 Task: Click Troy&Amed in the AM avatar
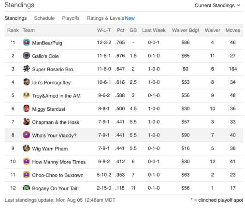point(26,95)
